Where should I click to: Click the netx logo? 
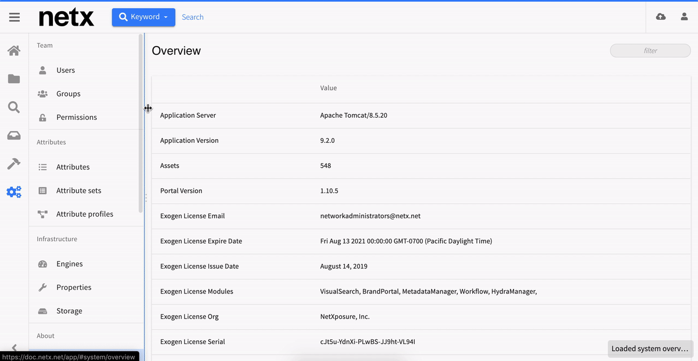pos(66,17)
